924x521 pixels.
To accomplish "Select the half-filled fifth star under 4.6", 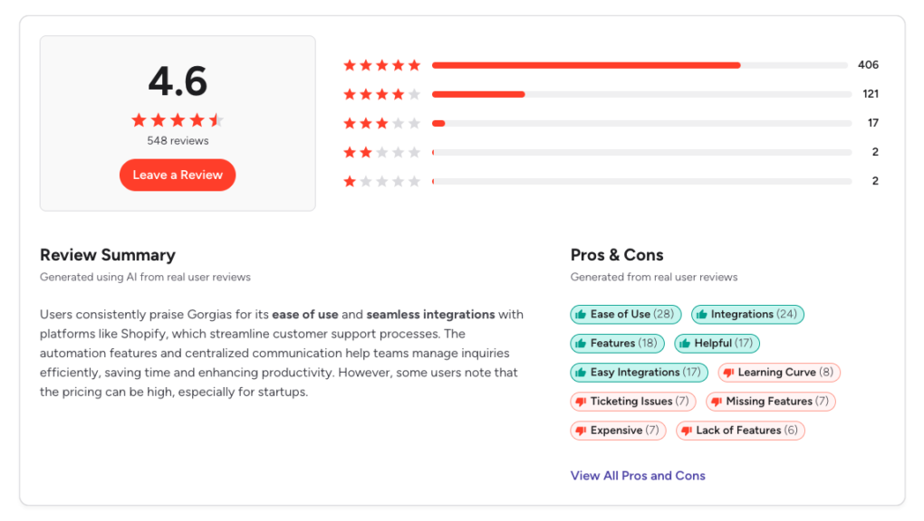I will pos(217,118).
